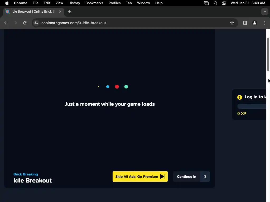
Task: Open the Help menu
Action: point(159,3)
